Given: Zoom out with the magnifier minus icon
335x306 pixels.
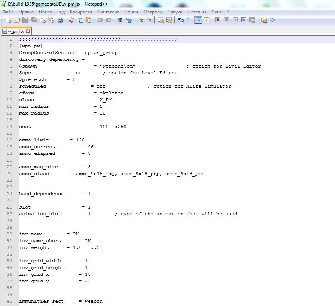Looking at the screenshot, I should pyautogui.click(x=149, y=20).
